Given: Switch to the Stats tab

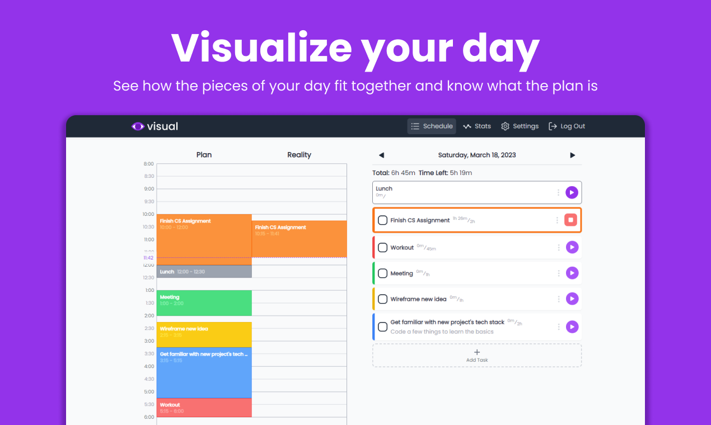Looking at the screenshot, I should 477,126.
